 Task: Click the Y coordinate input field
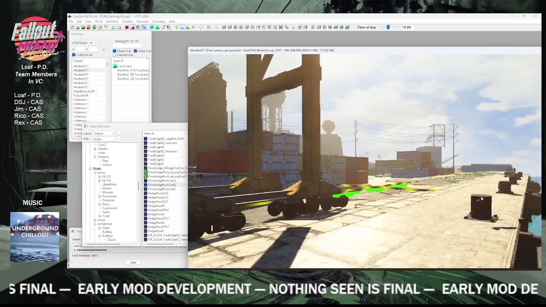pos(93,49)
